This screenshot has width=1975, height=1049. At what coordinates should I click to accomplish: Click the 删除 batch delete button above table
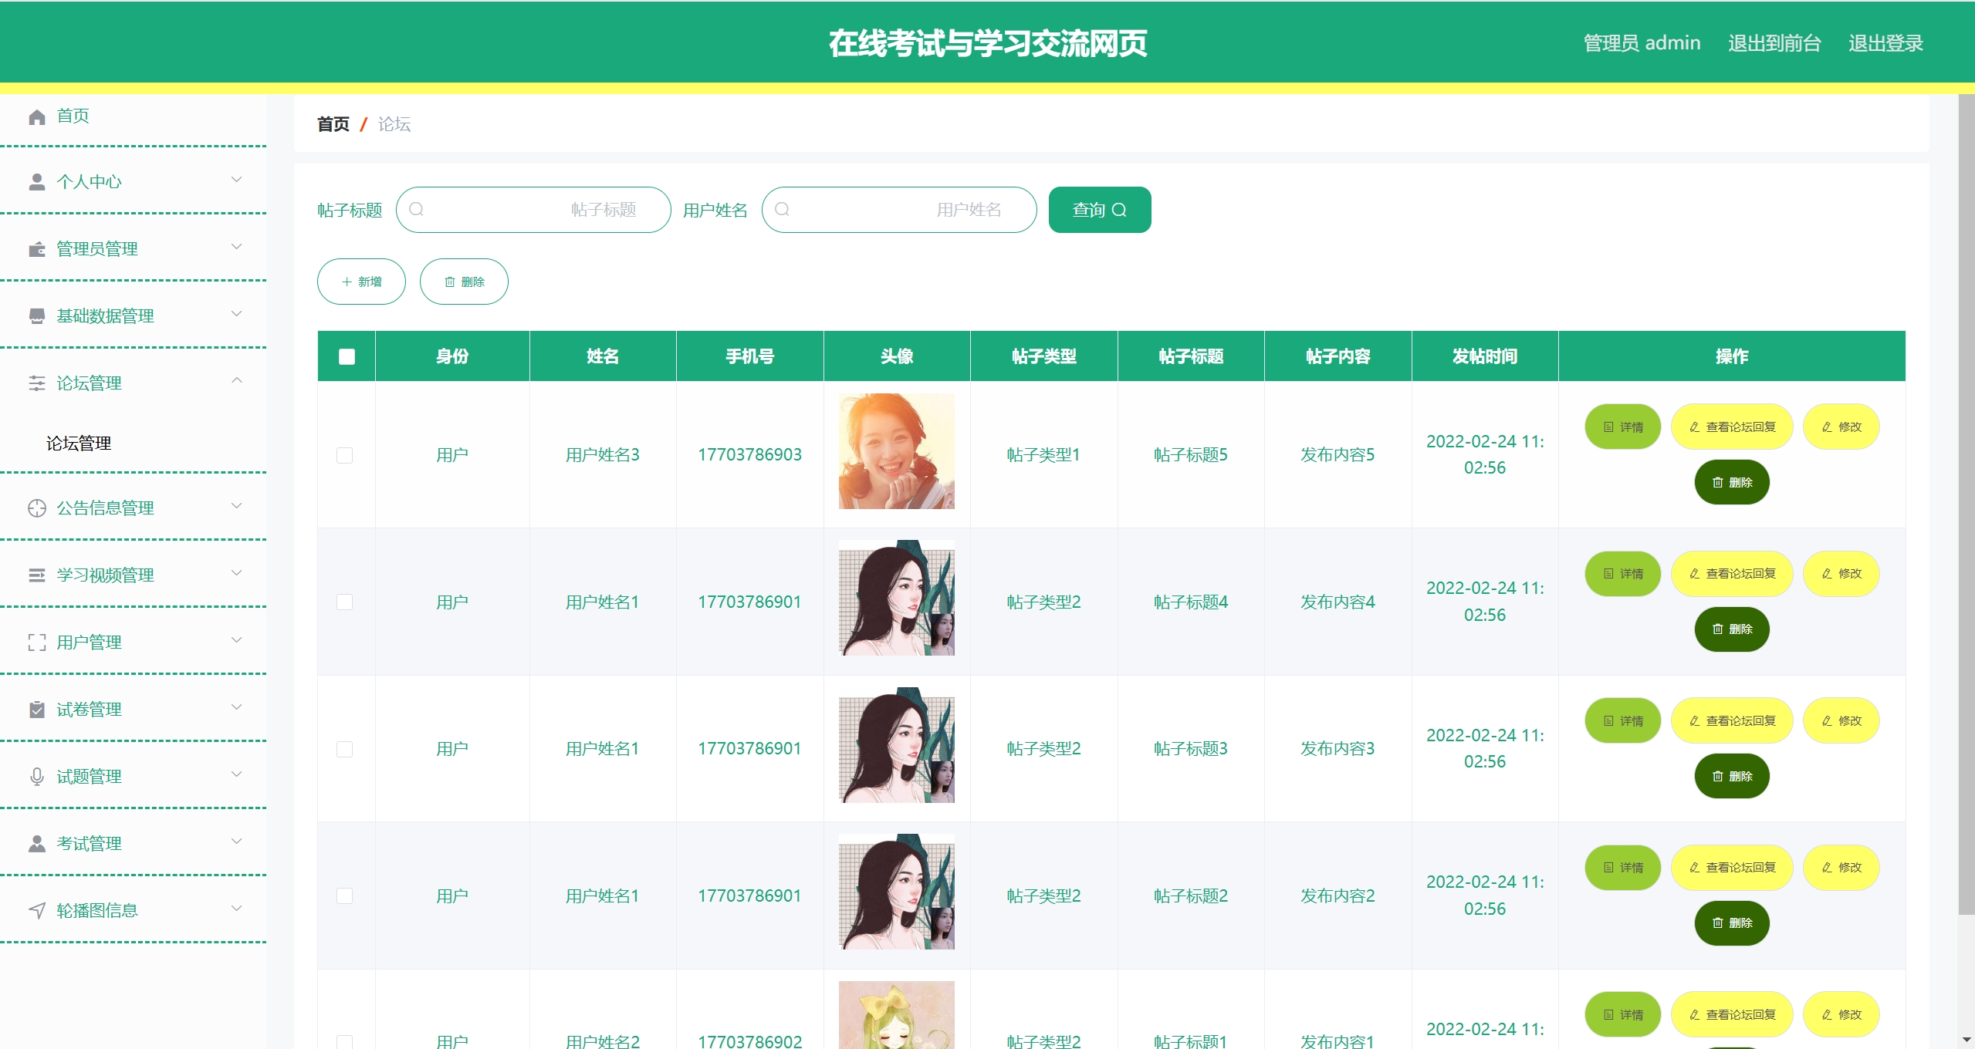464,282
